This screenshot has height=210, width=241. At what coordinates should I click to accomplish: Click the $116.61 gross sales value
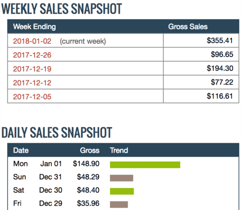click(219, 96)
